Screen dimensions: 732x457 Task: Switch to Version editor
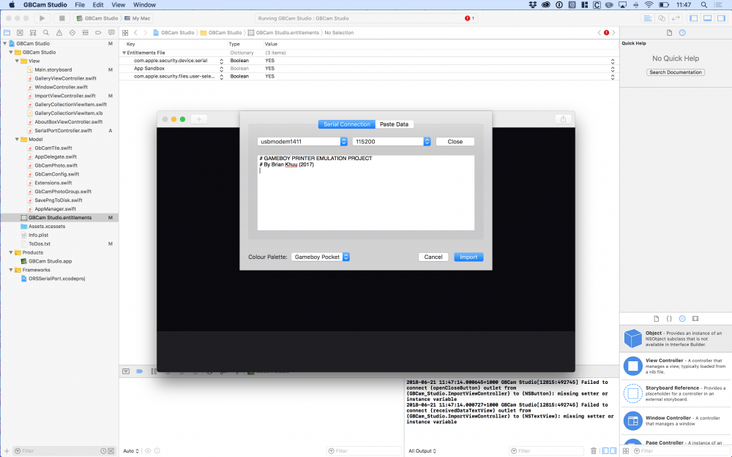coord(676,18)
